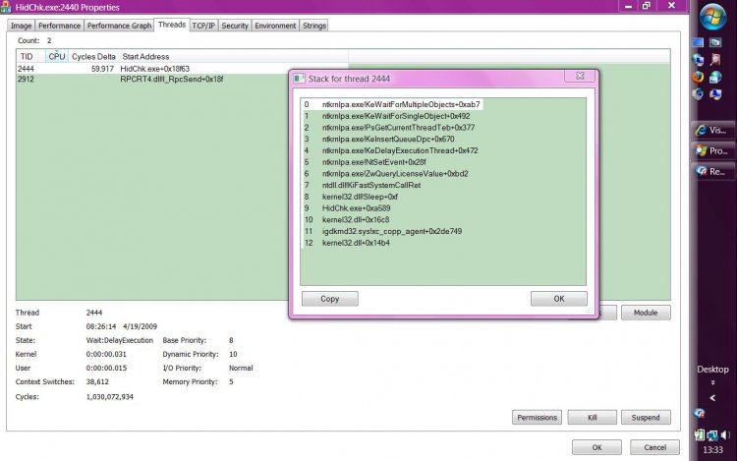This screenshot has width=737, height=461.
Task: Switch to the 'Pro...' taskbar button
Action: (x=712, y=150)
